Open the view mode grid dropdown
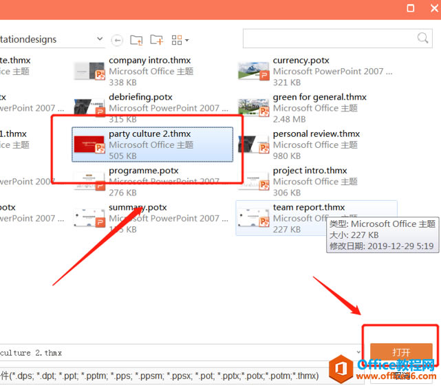 click(x=180, y=40)
